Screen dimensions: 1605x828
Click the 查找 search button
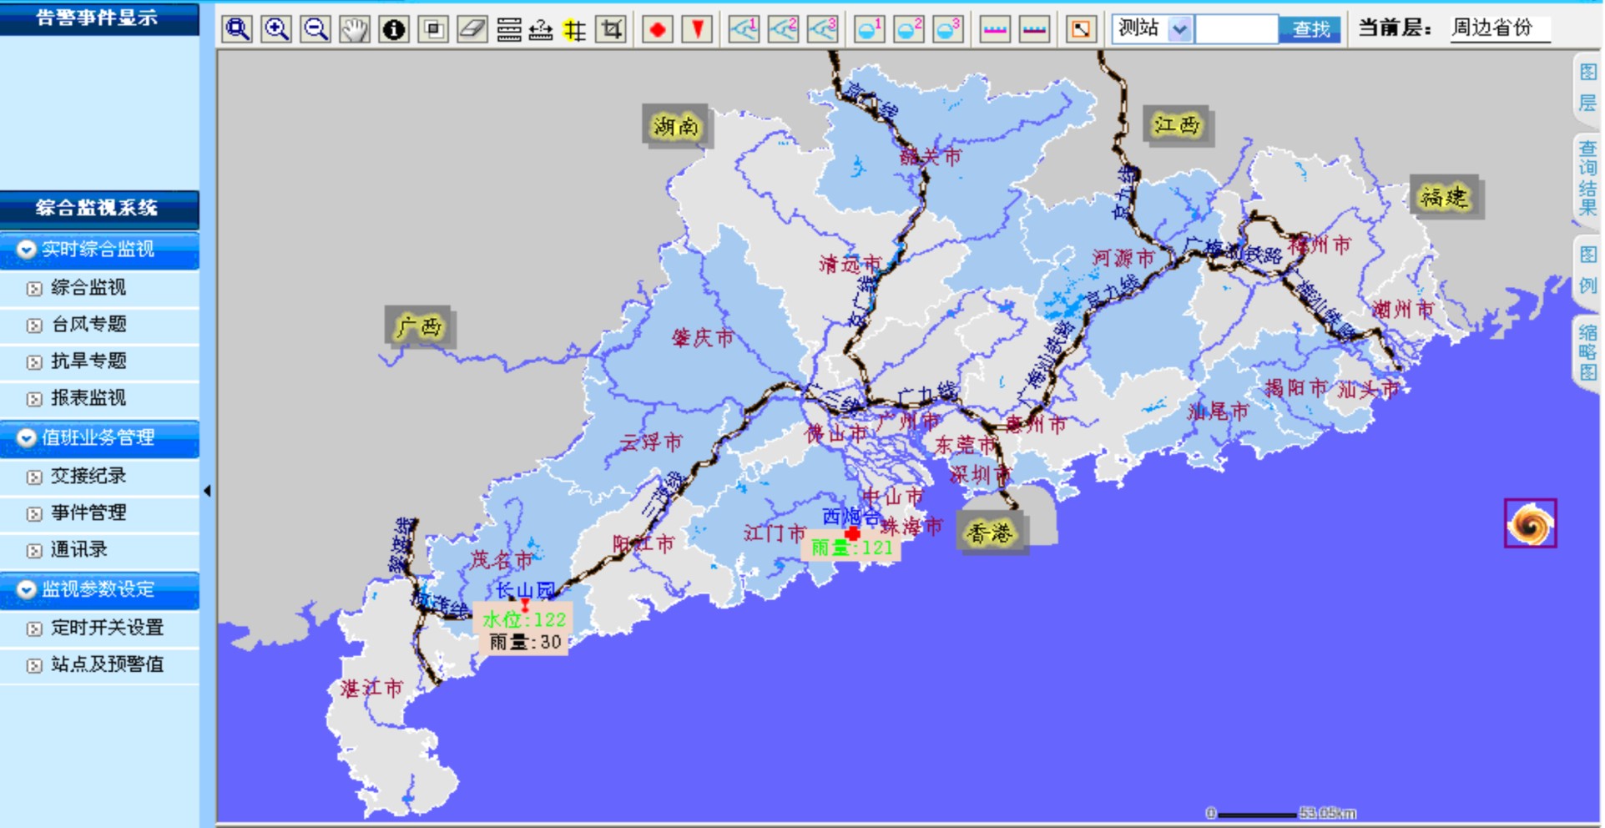(1310, 29)
